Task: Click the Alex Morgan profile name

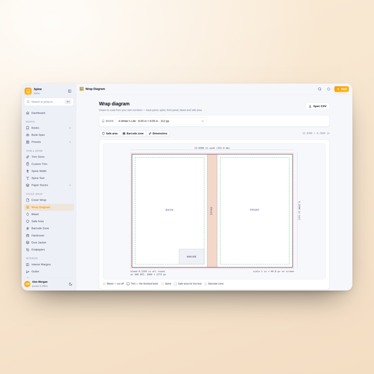Action: pos(40,282)
